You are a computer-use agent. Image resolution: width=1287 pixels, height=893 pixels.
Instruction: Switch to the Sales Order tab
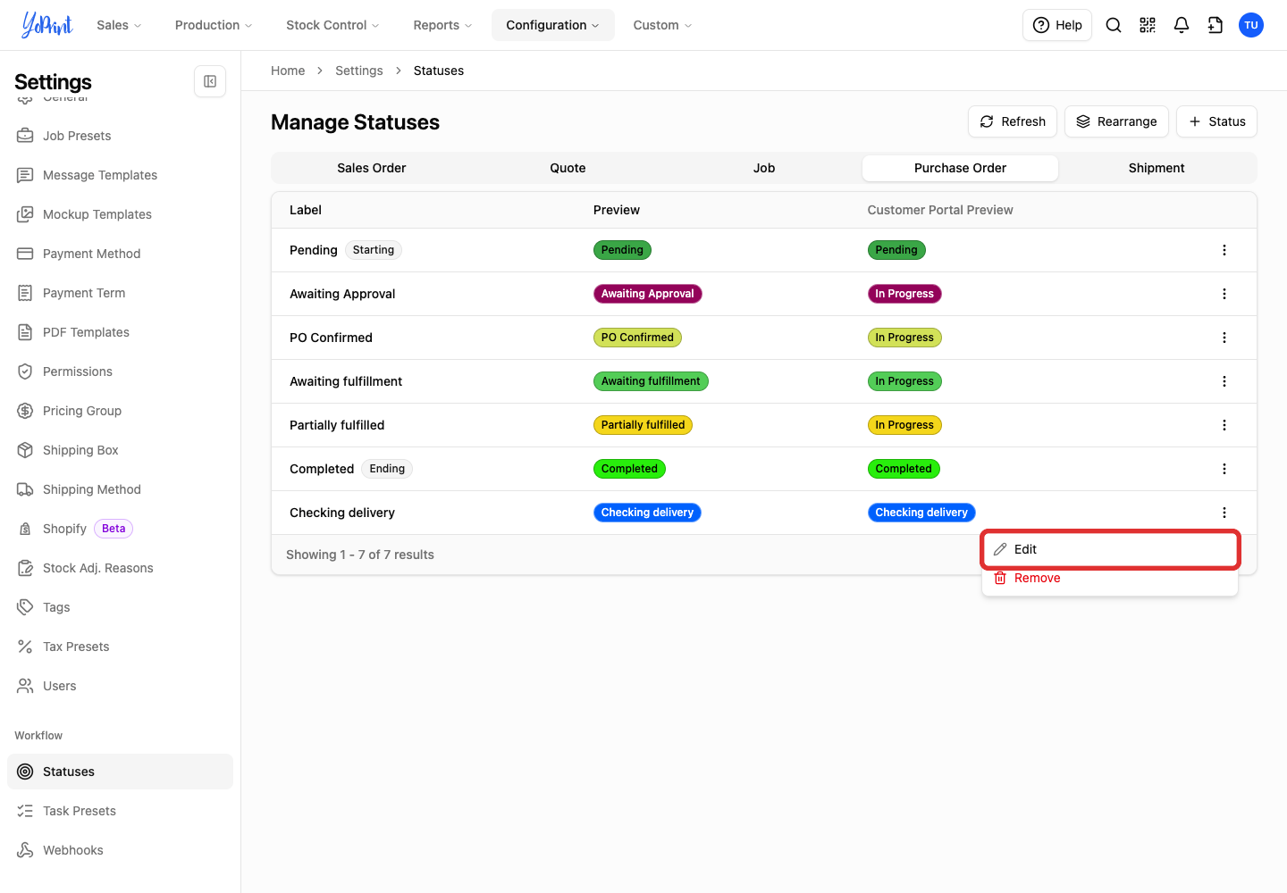coord(372,168)
